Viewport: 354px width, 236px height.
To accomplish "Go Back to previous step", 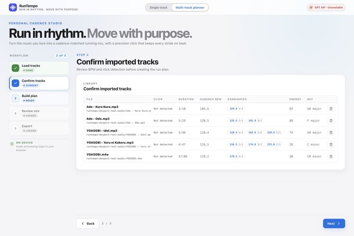I will tap(87, 223).
